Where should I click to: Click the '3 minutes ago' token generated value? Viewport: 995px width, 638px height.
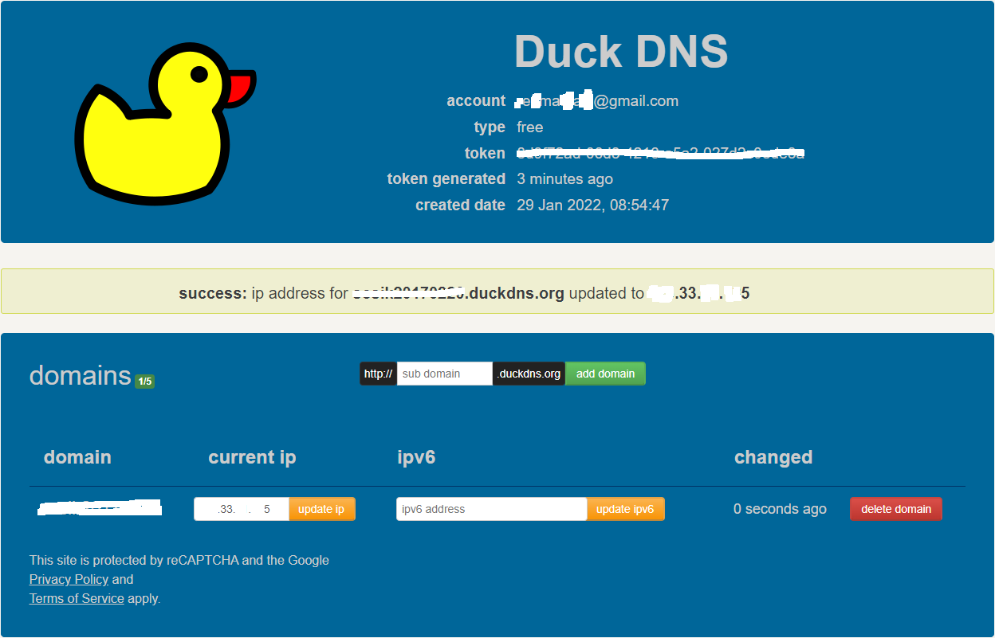tap(565, 179)
